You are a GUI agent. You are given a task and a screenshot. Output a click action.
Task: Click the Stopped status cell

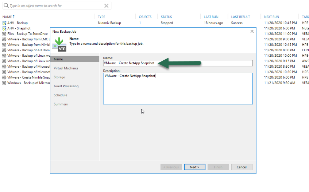[167, 23]
